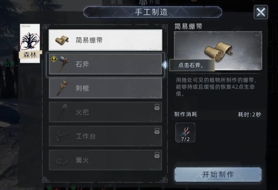Select the 森林 forest category tab
278x190 pixels.
click(30, 43)
